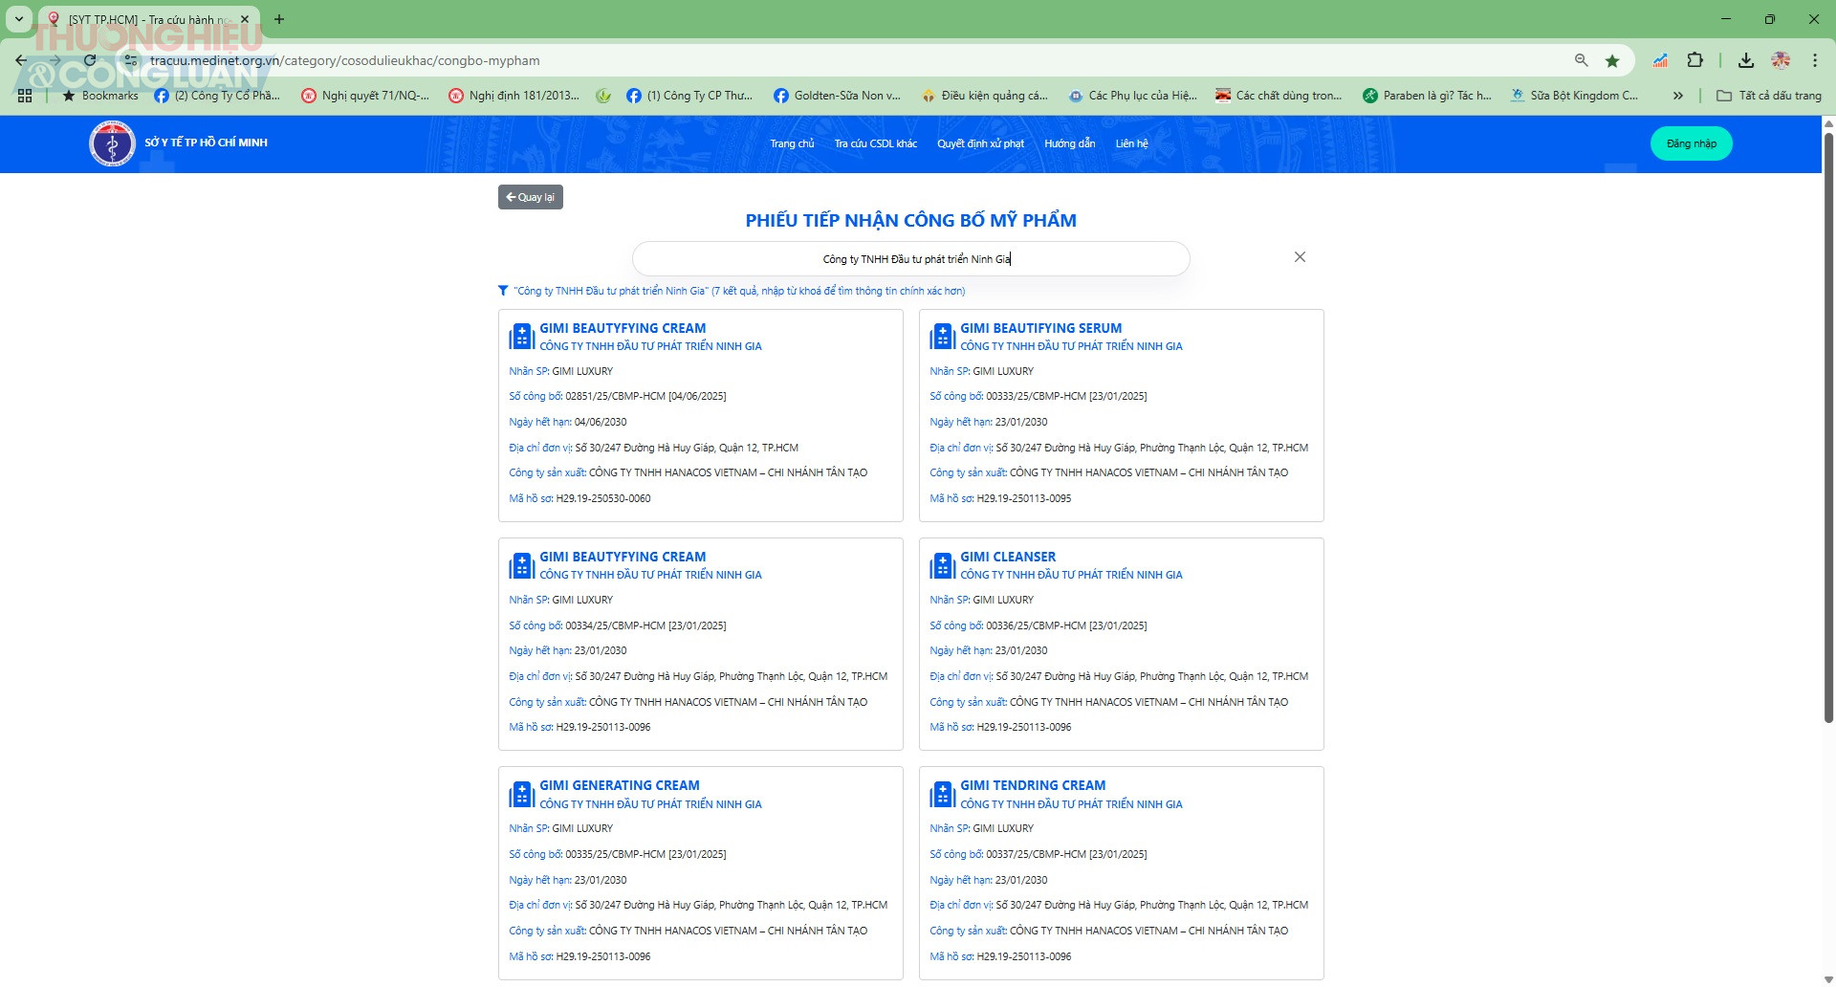Image resolution: width=1836 pixels, height=987 pixels.
Task: Open the tab search dropdown arrow
Action: click(x=18, y=19)
